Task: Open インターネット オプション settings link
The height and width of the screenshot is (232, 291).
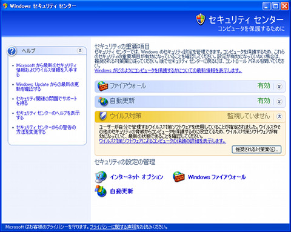Action: [136, 177]
